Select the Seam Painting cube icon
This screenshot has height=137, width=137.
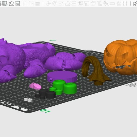pos(93,4)
